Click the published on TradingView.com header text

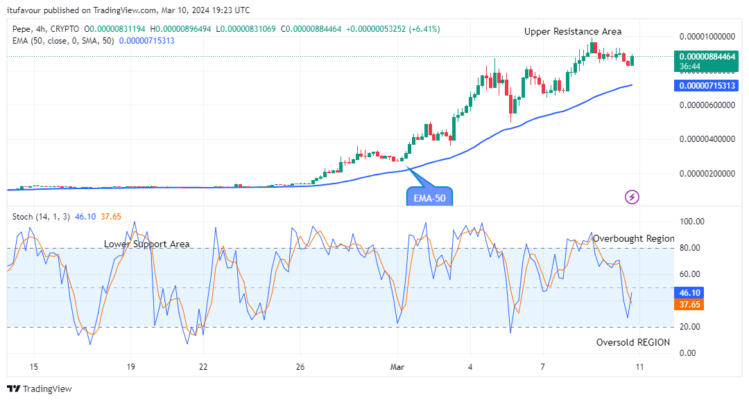click(101, 10)
